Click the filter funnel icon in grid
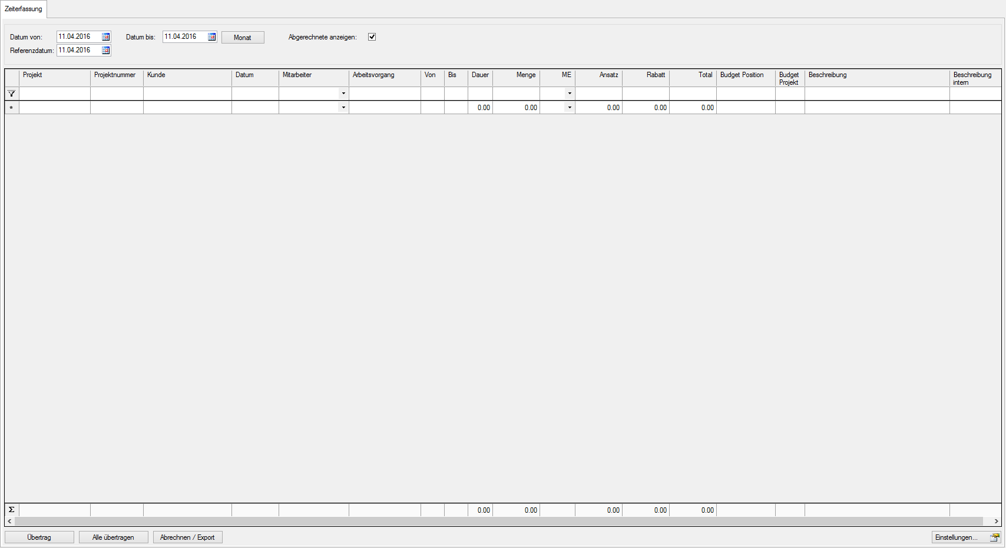 tap(11, 94)
